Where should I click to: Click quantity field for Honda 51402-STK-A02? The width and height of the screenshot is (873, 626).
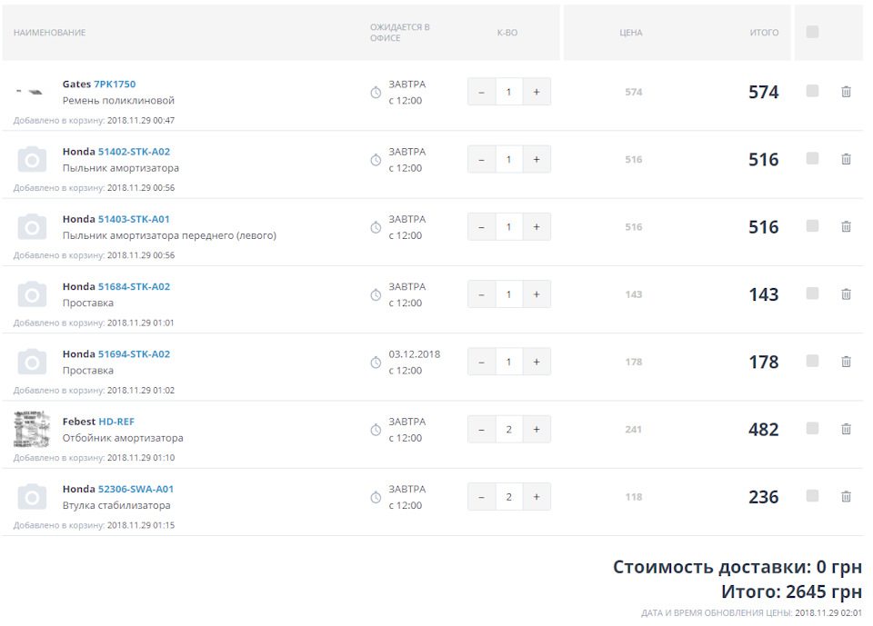pyautogui.click(x=508, y=159)
